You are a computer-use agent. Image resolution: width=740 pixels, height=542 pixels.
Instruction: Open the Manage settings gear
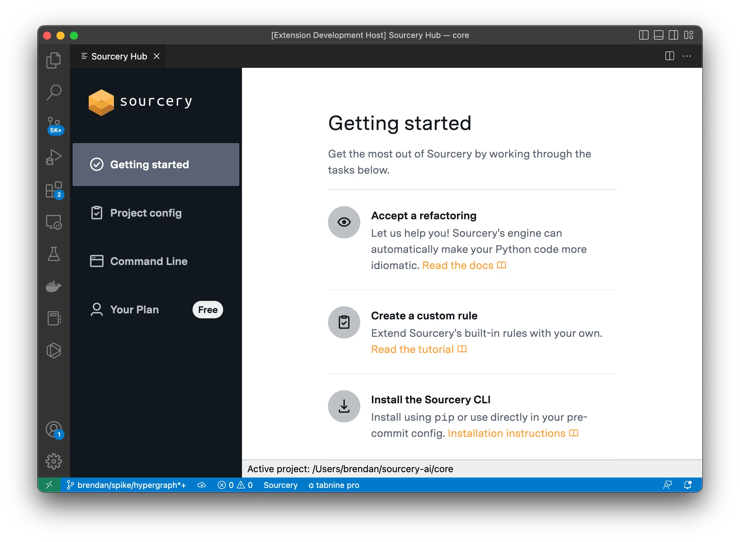54,461
